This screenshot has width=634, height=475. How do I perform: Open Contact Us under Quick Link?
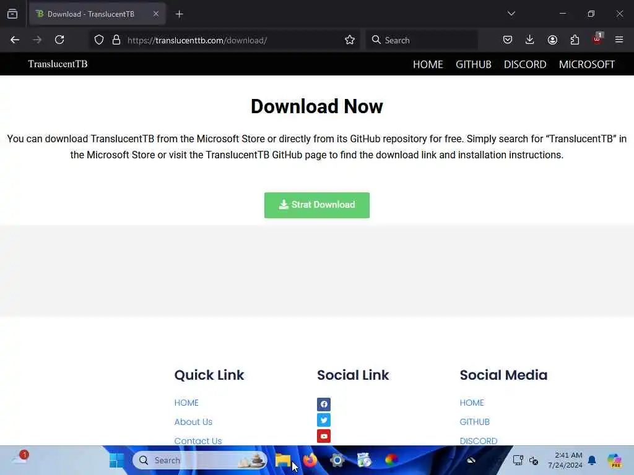(x=198, y=440)
